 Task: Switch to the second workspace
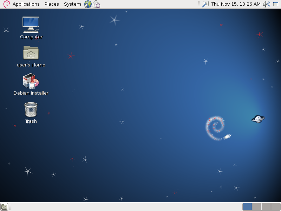click(x=257, y=207)
